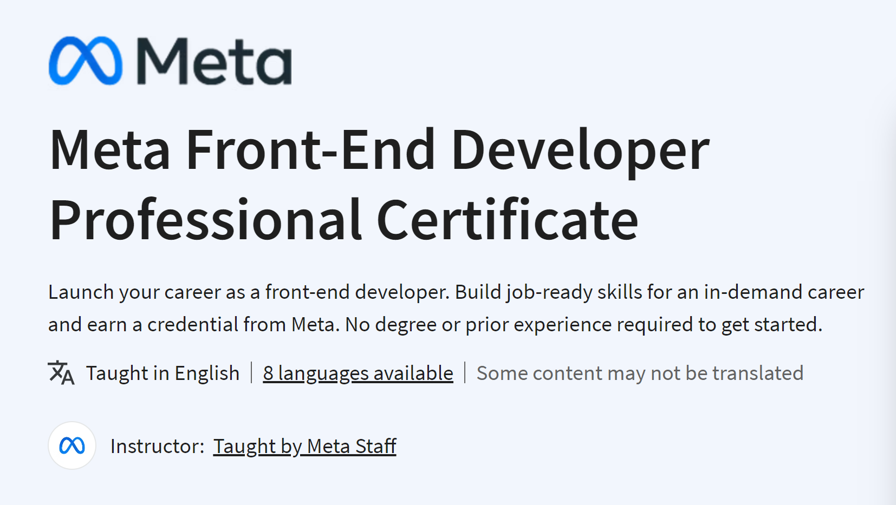This screenshot has height=505, width=896.
Task: Click the phrase in-demand career in the description
Action: tap(784, 292)
